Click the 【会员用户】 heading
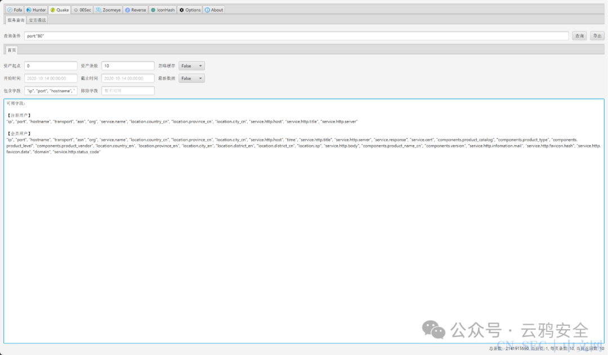Screen dimensions: 608x355 pyautogui.click(x=19, y=133)
